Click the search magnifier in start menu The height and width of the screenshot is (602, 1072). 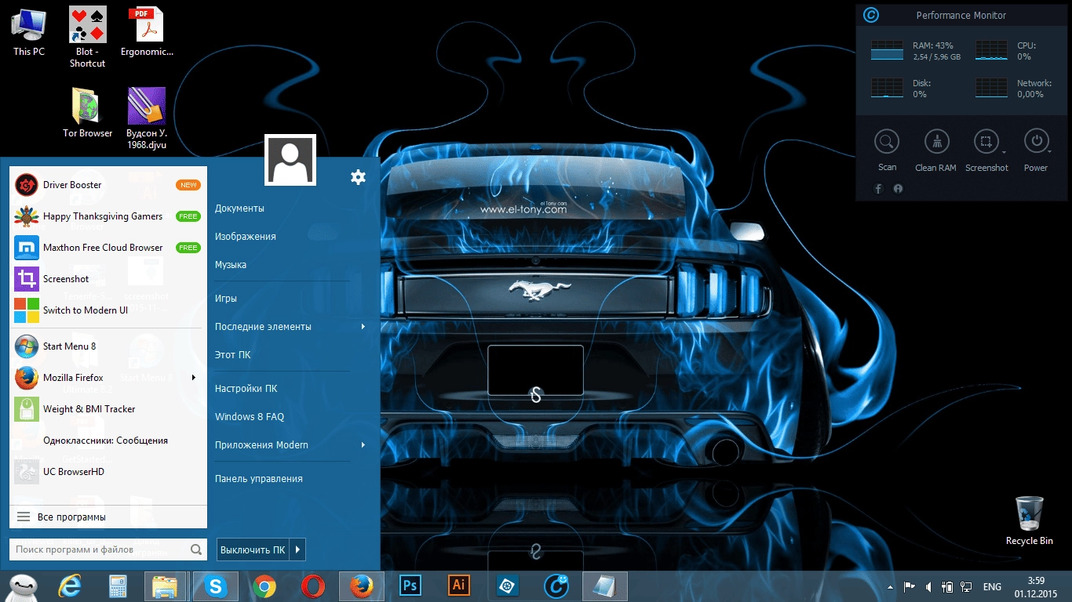coord(196,549)
